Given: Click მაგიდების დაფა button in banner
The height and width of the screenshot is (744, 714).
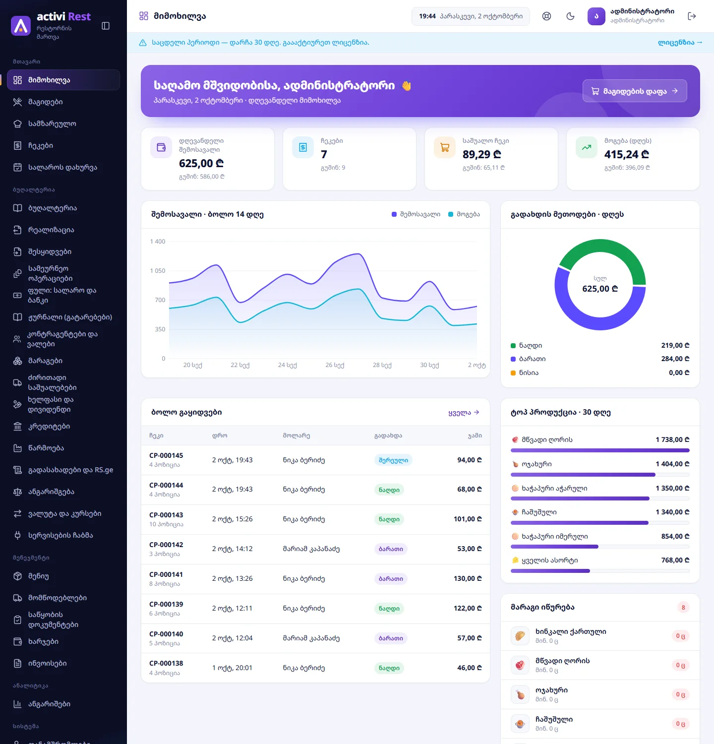Looking at the screenshot, I should 635,91.
